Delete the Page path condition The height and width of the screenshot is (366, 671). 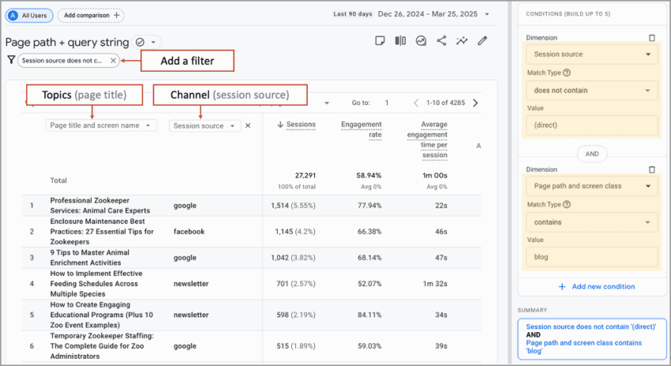tap(652, 170)
